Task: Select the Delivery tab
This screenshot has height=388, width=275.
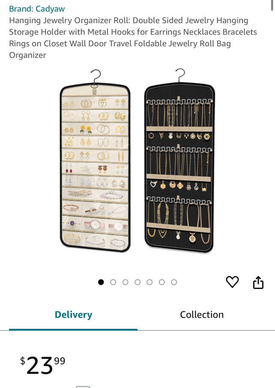Action: (73, 315)
